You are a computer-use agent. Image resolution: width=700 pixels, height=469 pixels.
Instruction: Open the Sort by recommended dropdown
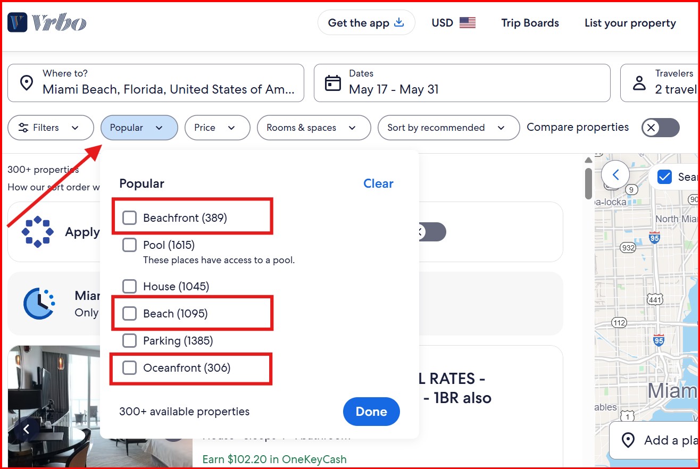pyautogui.click(x=448, y=128)
